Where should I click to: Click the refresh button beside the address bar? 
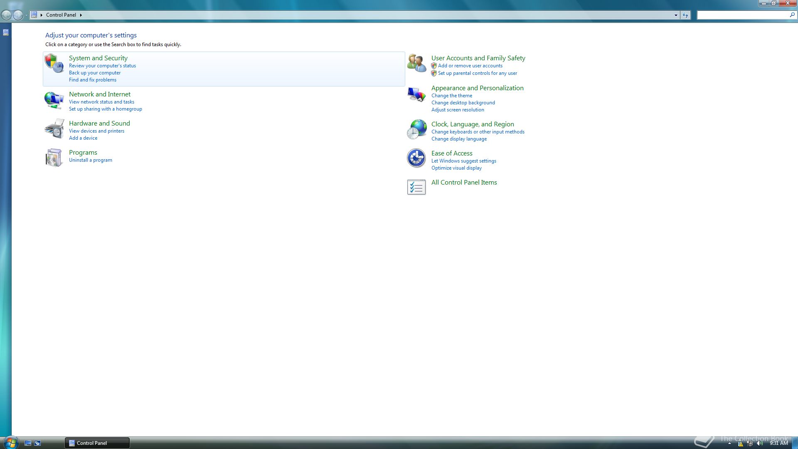pyautogui.click(x=685, y=15)
